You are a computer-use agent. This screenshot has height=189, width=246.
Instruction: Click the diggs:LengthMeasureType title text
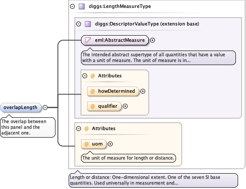[x=120, y=7]
